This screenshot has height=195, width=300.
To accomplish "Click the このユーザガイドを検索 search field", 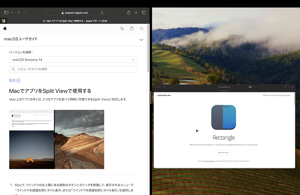I will [x=73, y=69].
